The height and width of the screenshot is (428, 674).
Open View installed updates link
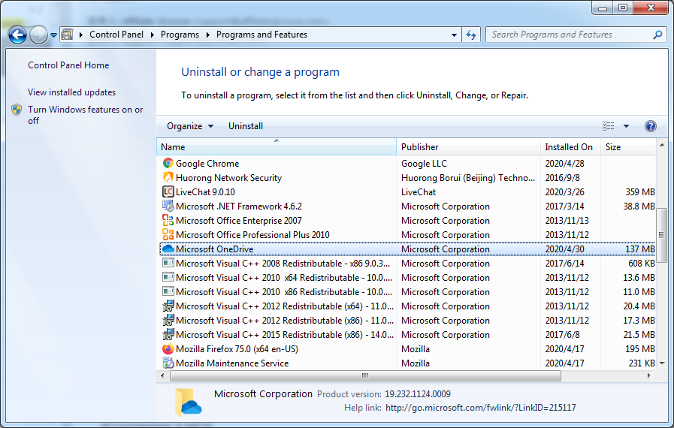[x=72, y=92]
